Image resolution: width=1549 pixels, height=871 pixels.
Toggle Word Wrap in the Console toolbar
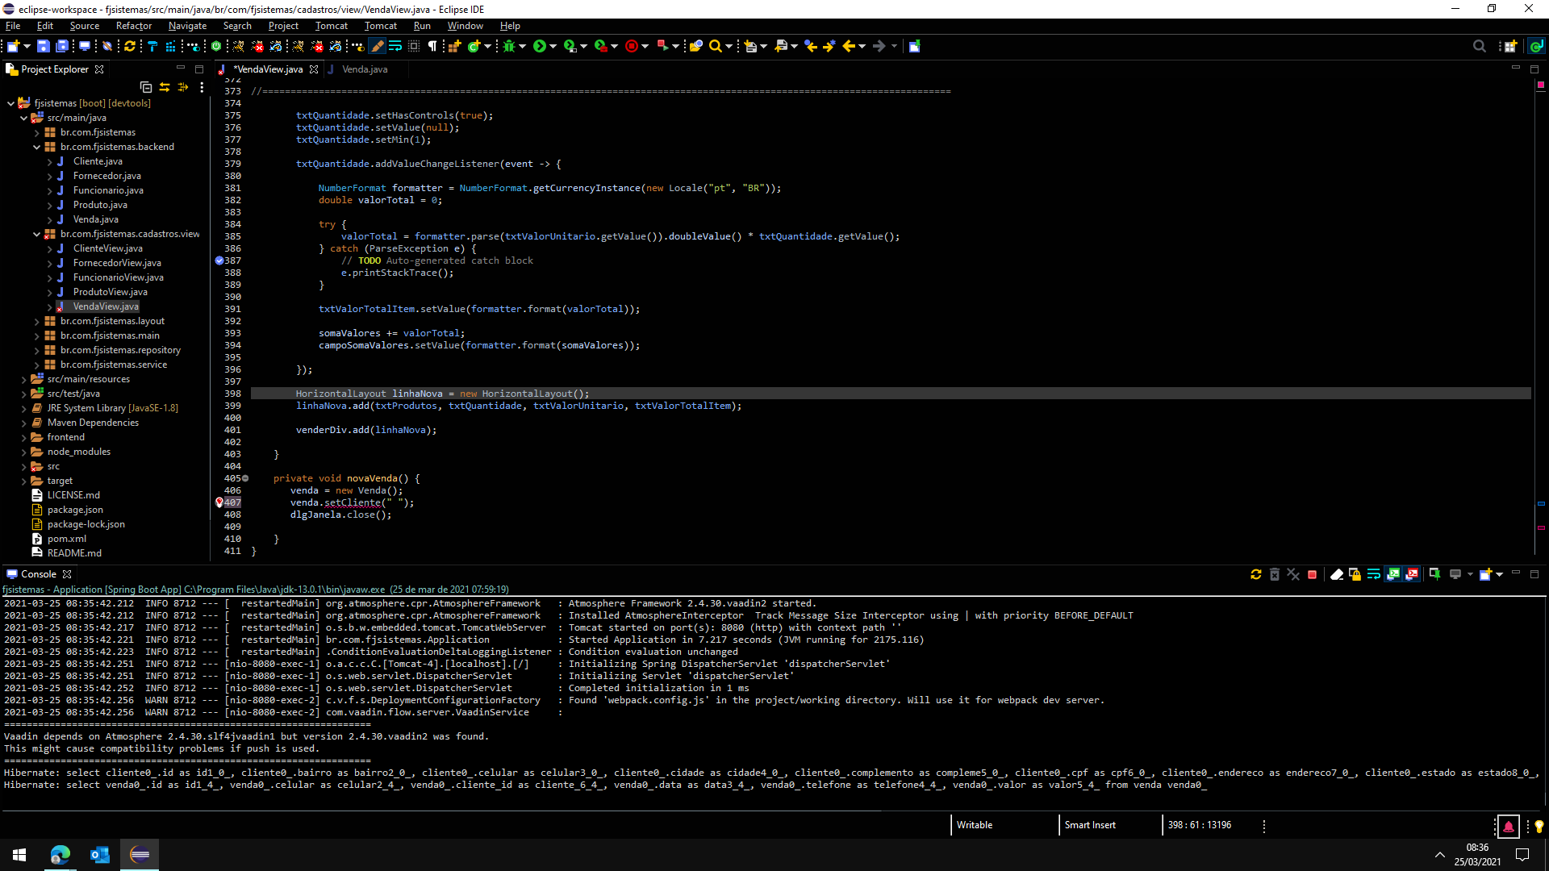tap(1374, 574)
